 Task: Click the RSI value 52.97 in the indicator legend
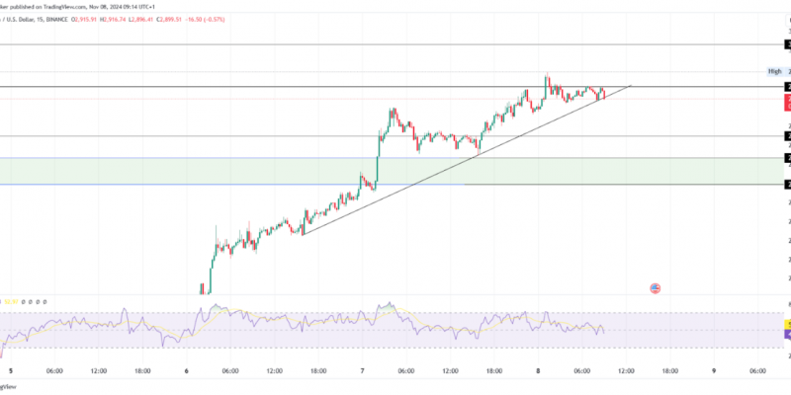[x=10, y=302]
